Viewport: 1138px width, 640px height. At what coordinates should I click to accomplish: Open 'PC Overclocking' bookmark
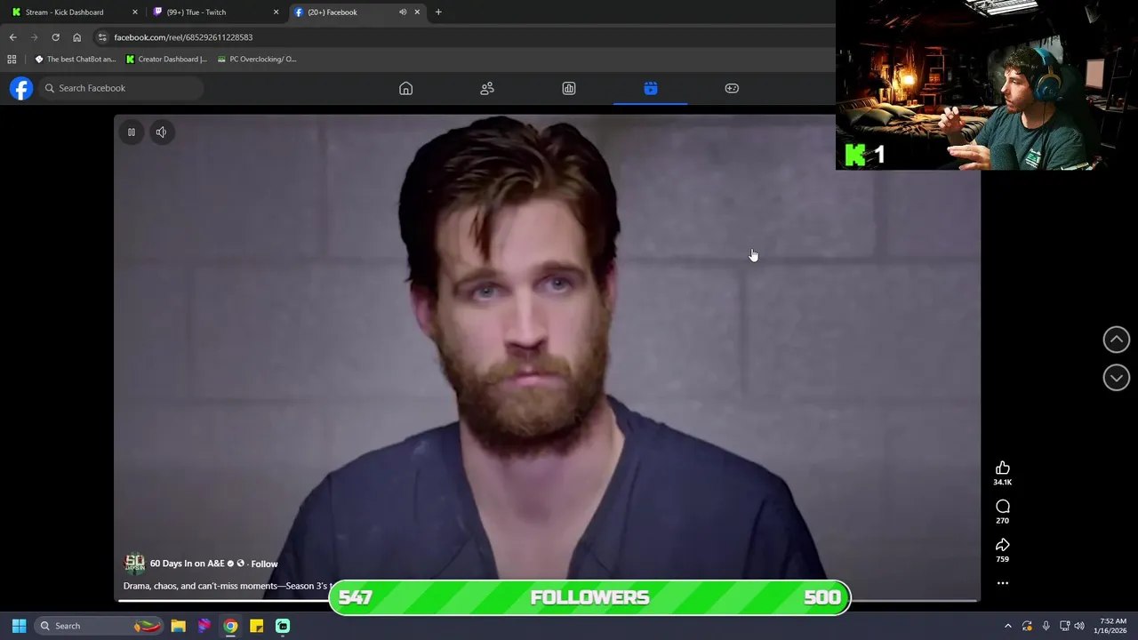tap(257, 60)
